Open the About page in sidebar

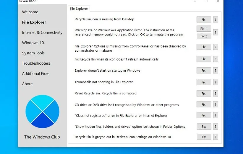coord(27,84)
